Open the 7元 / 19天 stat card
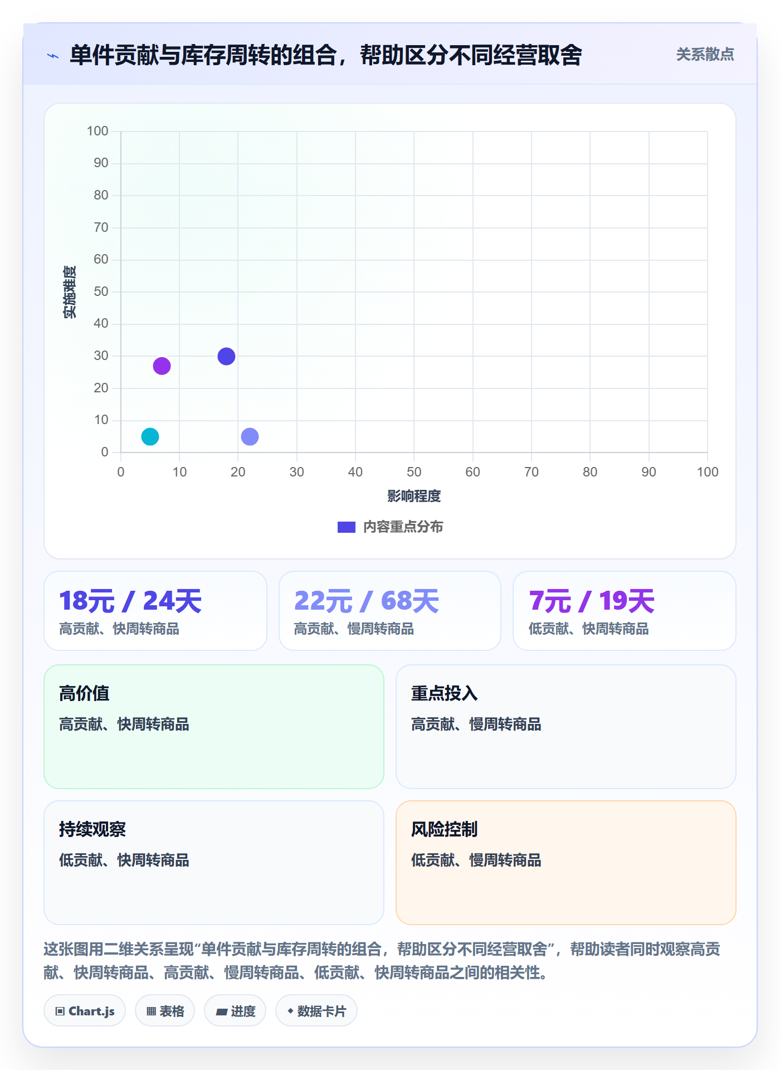 point(625,611)
